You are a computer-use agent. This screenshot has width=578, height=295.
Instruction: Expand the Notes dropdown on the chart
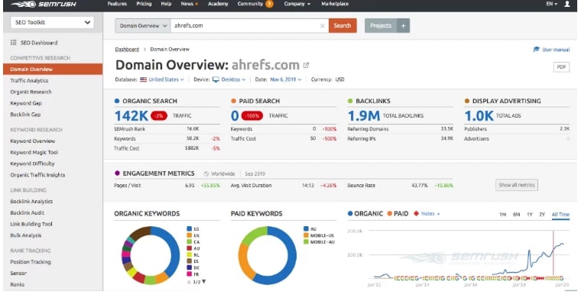pos(430,214)
